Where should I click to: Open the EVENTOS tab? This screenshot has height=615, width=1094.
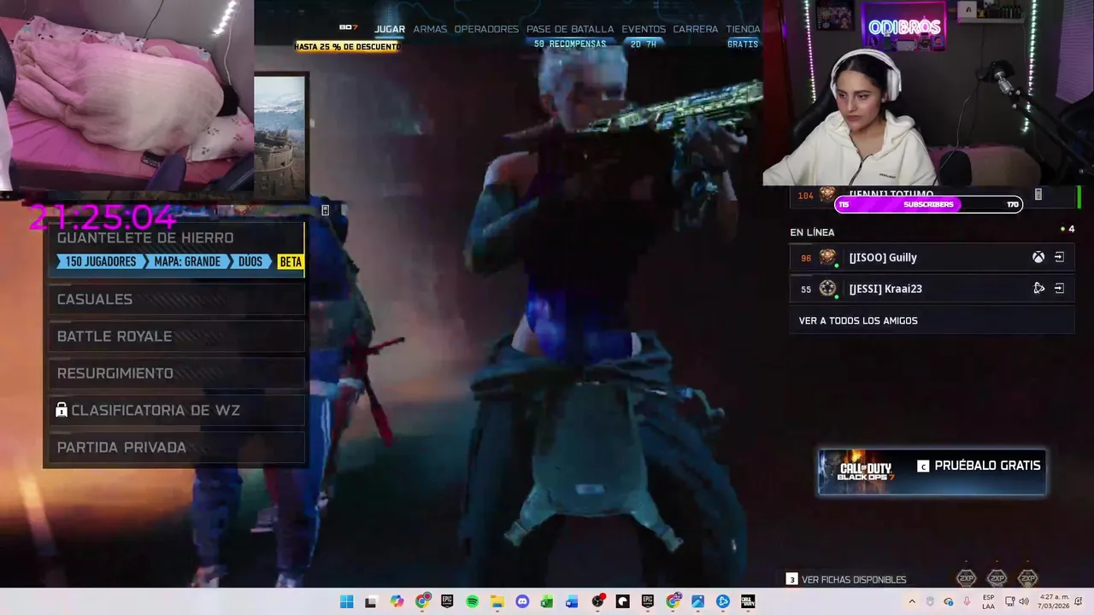pyautogui.click(x=644, y=29)
